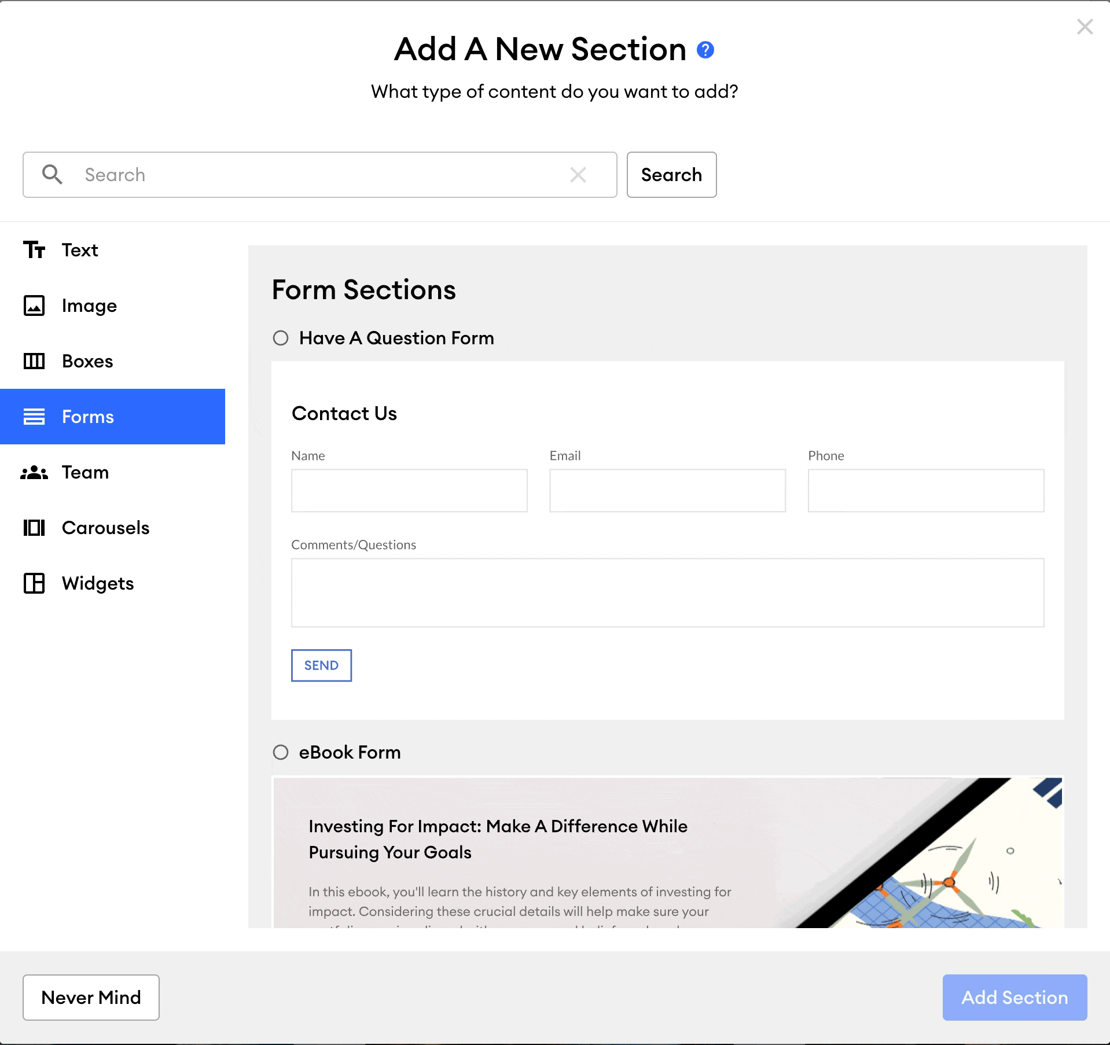Open the Boxes section icon

tap(34, 361)
